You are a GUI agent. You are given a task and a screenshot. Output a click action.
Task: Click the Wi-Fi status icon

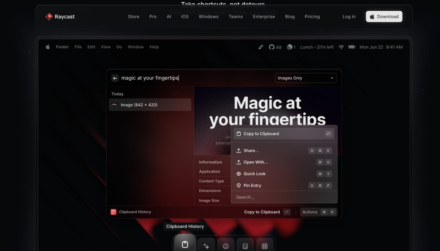(341, 47)
